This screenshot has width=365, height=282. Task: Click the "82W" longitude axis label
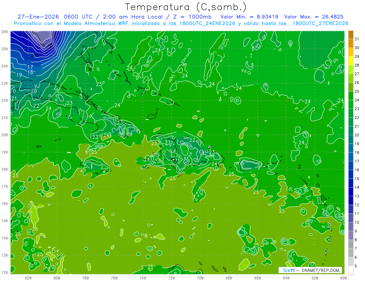pos(28,278)
